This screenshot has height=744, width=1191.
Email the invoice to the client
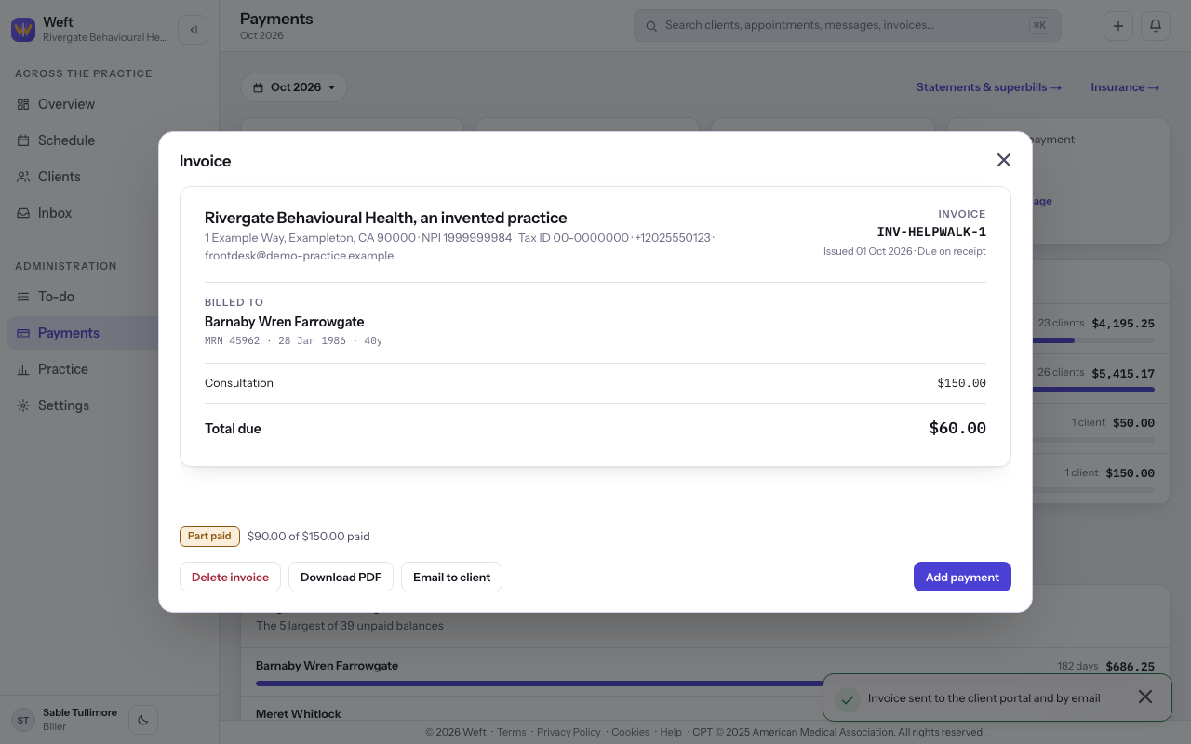click(451, 577)
